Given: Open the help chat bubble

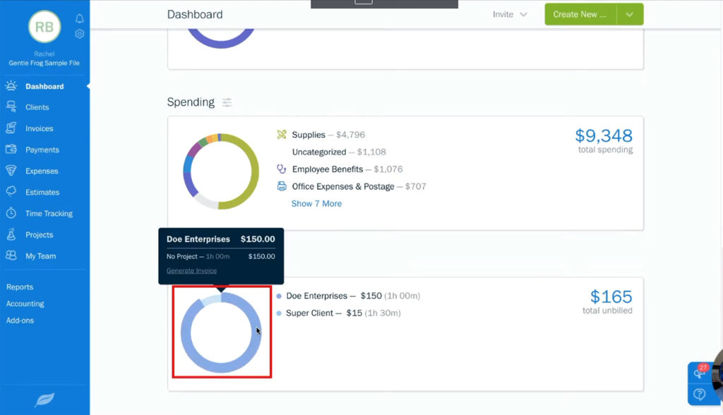Looking at the screenshot, I should (x=699, y=394).
